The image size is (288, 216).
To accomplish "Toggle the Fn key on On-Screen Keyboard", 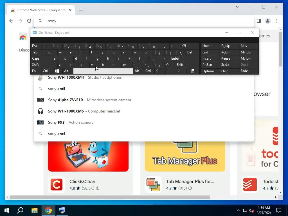I will [36, 71].
